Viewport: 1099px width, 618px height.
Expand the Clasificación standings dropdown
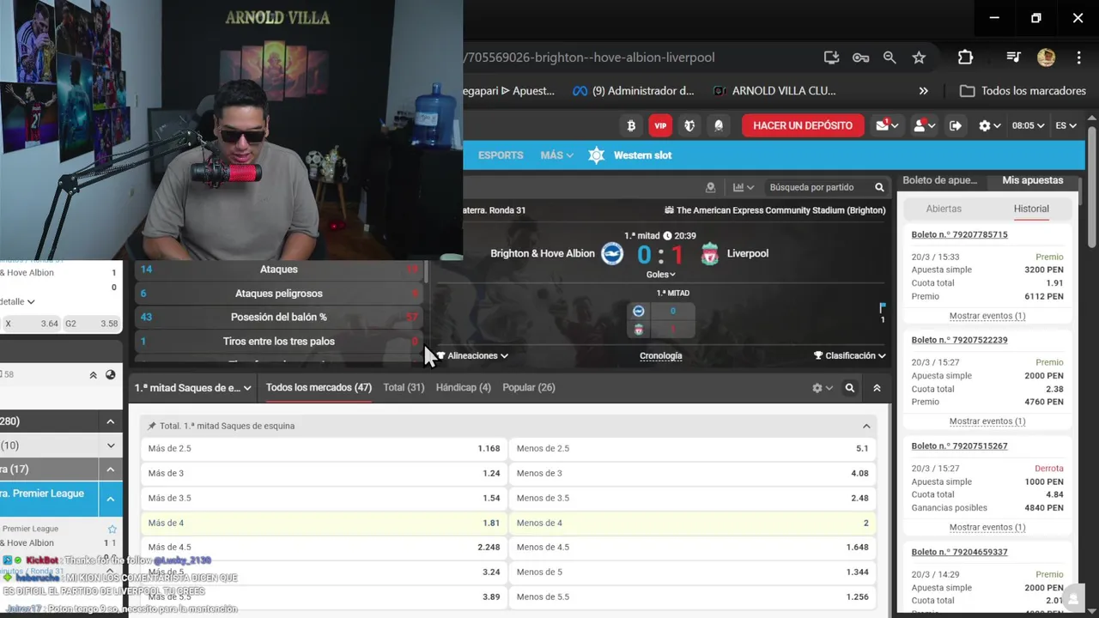click(850, 355)
